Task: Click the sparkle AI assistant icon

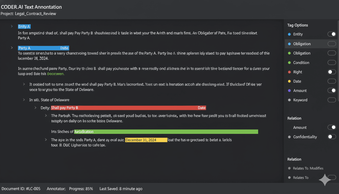Action: click(x=325, y=180)
